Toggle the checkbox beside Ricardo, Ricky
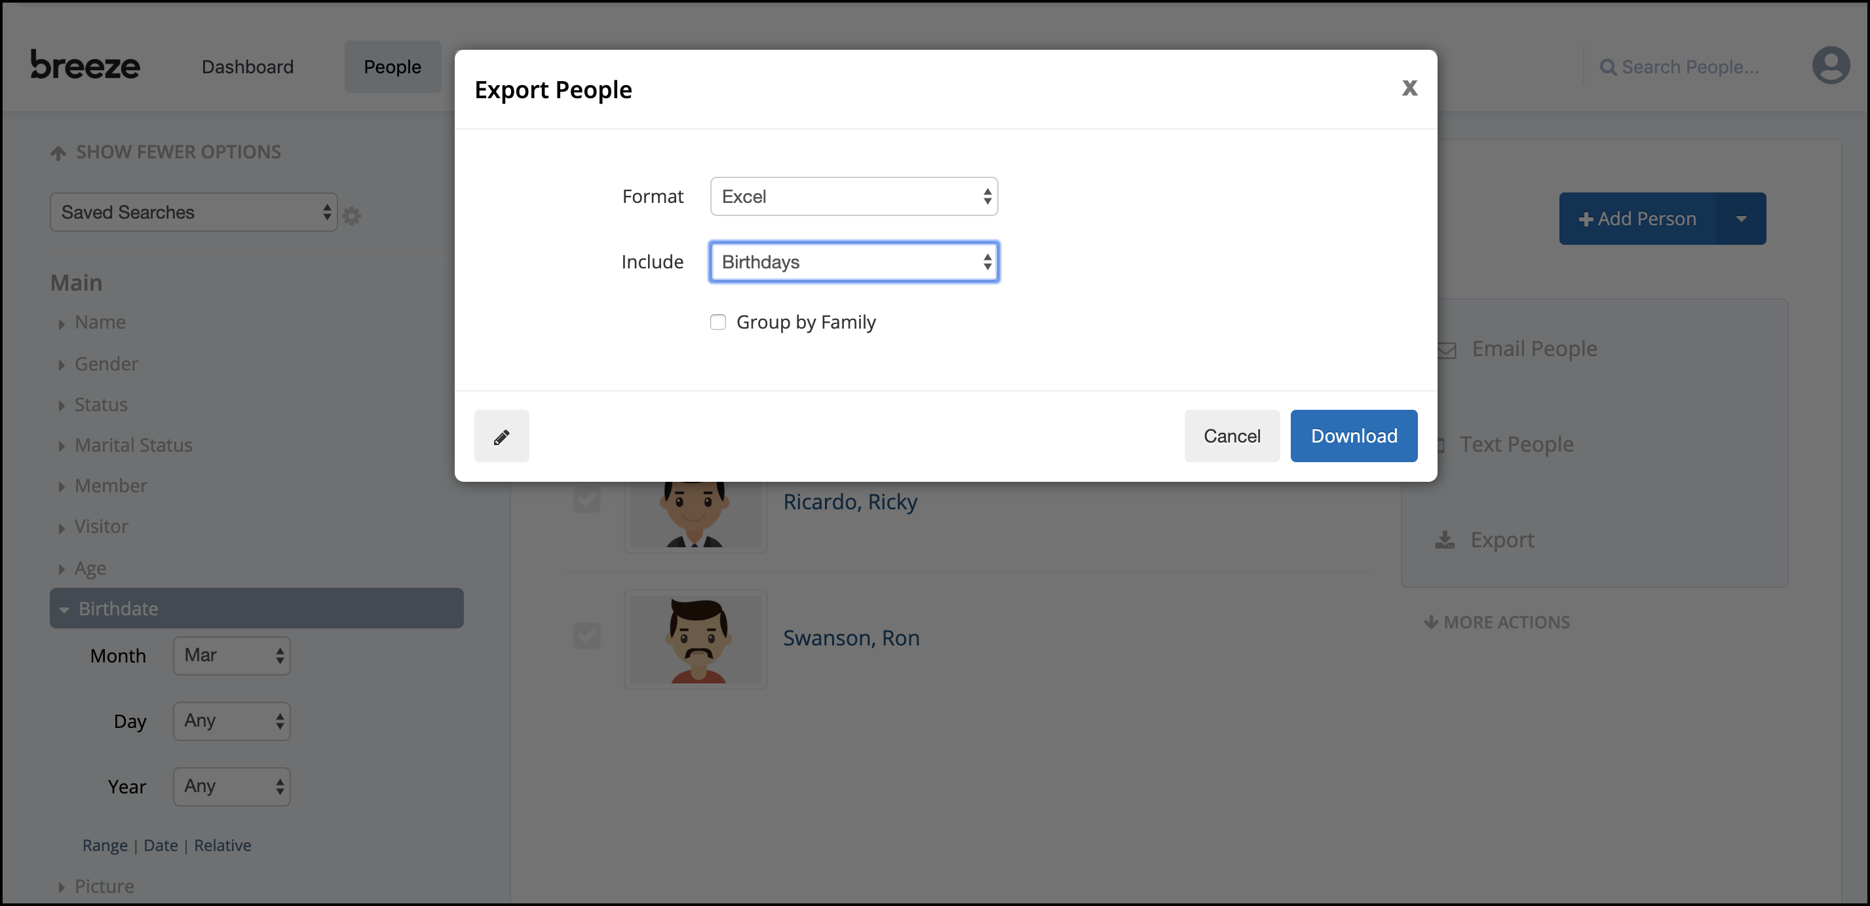The image size is (1870, 906). point(586,499)
